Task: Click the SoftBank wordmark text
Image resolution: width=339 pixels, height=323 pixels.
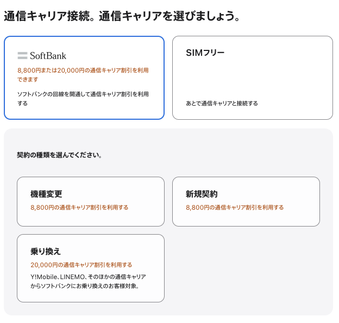Action: [48, 56]
